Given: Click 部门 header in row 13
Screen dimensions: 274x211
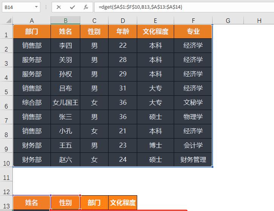Looking at the screenshot, I should [94, 203].
